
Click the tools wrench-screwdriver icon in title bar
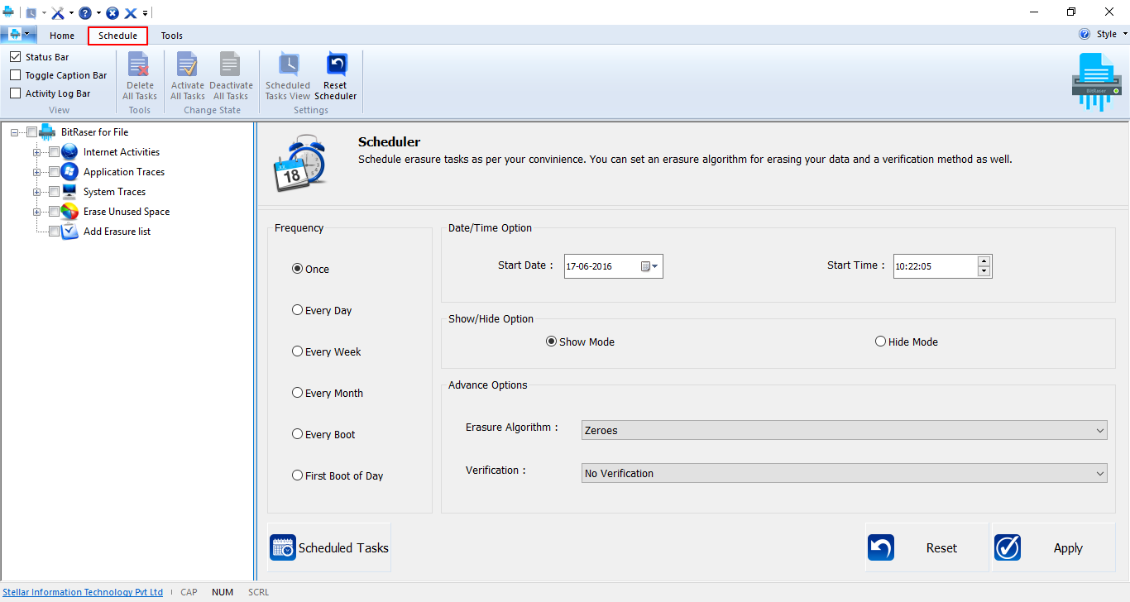coord(58,12)
